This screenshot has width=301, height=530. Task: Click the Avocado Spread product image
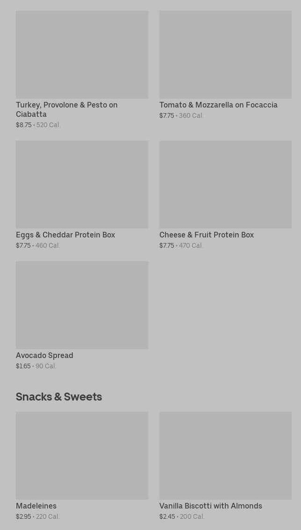[x=82, y=305]
